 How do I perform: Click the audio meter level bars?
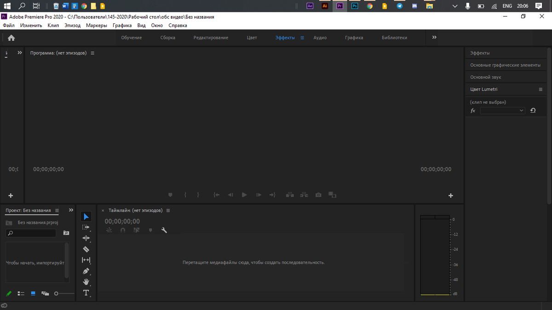[435, 255]
